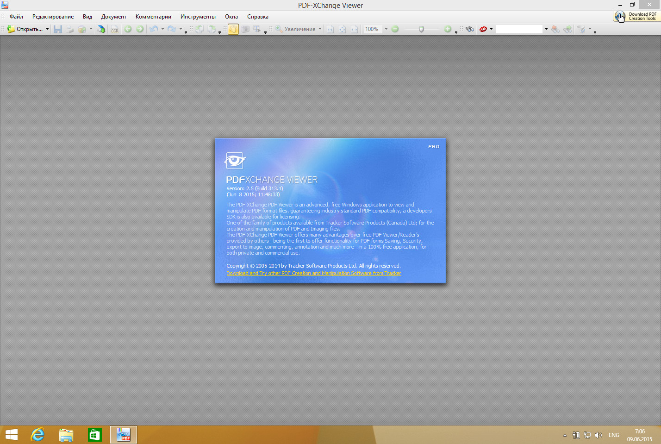Click the zoom slider handle
The height and width of the screenshot is (444, 661).
(421, 29)
